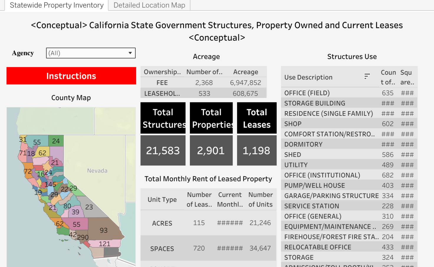Select the LEASEHOL.. ownership row label
The height and width of the screenshot is (267, 434).
162,94
